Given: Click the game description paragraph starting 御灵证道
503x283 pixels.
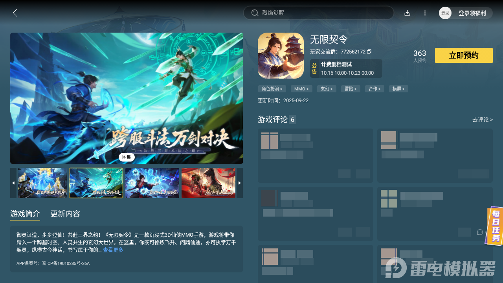Looking at the screenshot, I should (127, 242).
